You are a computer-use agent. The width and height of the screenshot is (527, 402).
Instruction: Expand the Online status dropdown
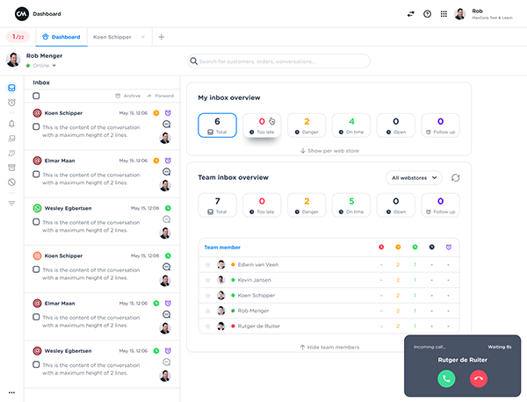54,66
